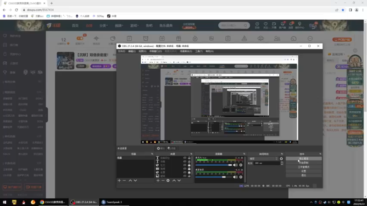Open Douyu 视频 dropdown nav
Screen dimensions: 367x206
(x=119, y=26)
